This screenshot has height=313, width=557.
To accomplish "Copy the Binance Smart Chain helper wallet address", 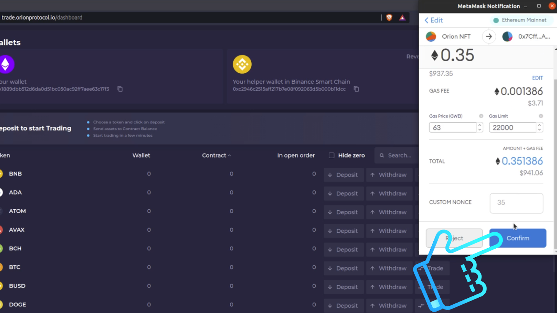I will 356,89.
